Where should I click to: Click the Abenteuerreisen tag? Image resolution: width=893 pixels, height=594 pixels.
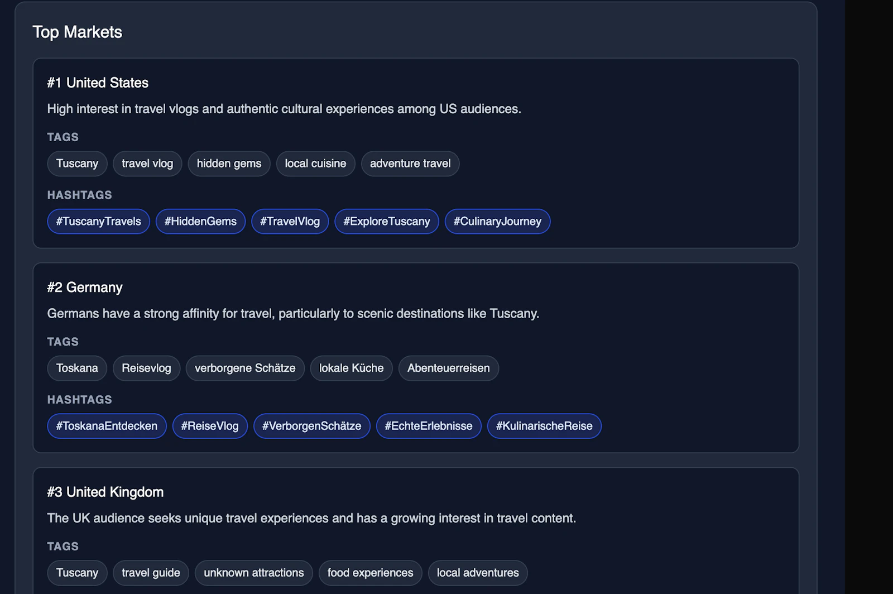[x=449, y=368]
